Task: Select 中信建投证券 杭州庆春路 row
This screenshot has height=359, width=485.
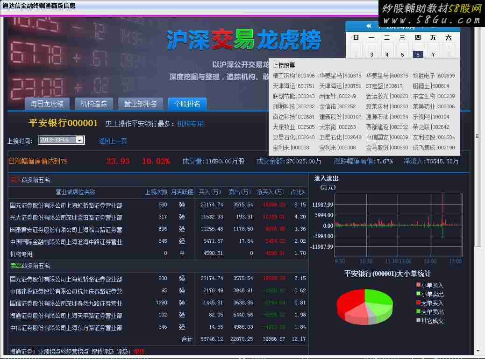Action: [x=158, y=291]
